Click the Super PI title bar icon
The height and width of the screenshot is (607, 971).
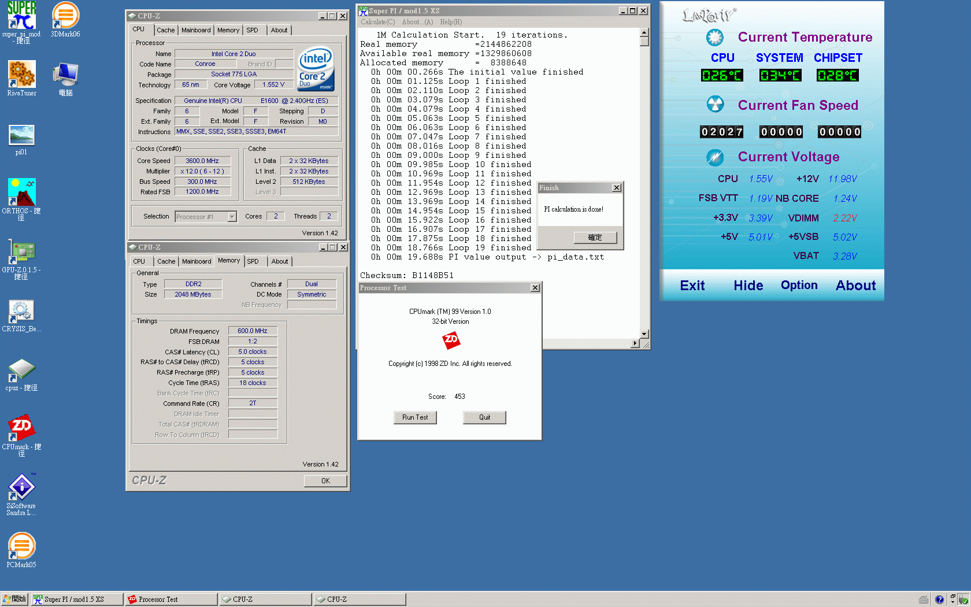(363, 10)
